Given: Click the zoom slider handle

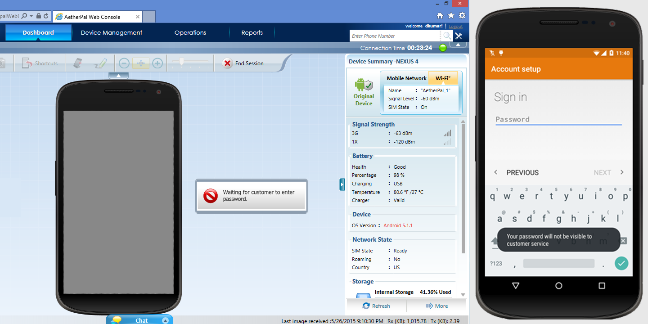Looking at the screenshot, I should 181,62.
